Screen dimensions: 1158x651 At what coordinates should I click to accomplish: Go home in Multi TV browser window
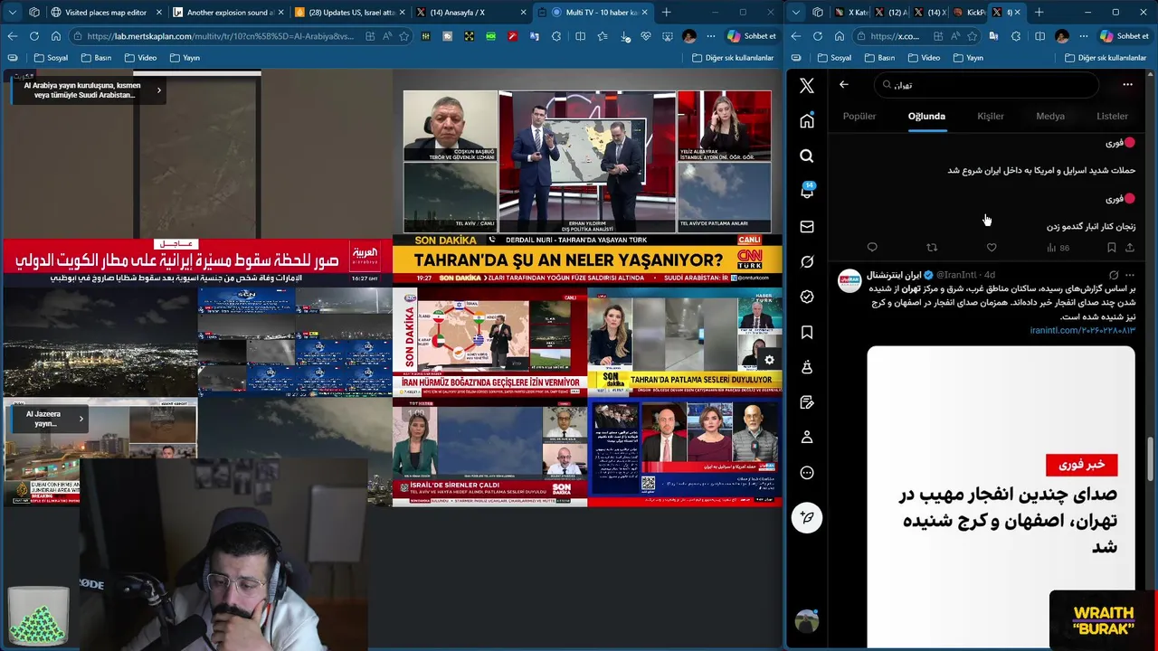tap(55, 36)
